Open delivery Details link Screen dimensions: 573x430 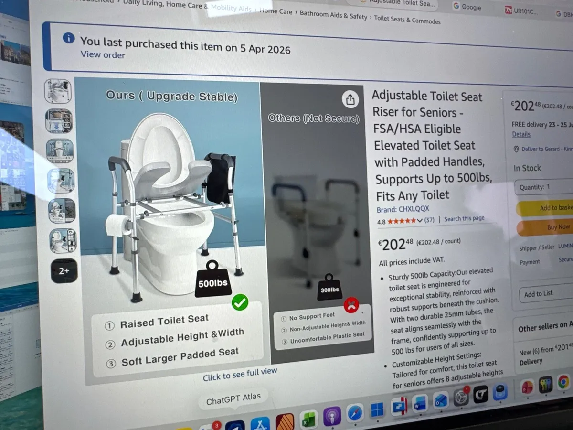click(x=521, y=135)
